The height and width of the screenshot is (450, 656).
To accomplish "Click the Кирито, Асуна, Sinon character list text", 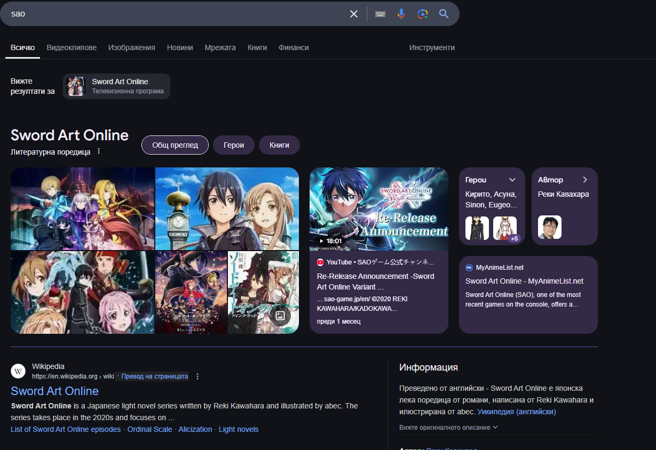I will (491, 199).
